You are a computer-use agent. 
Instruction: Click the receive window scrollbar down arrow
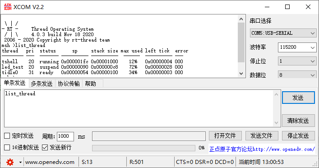(241, 74)
